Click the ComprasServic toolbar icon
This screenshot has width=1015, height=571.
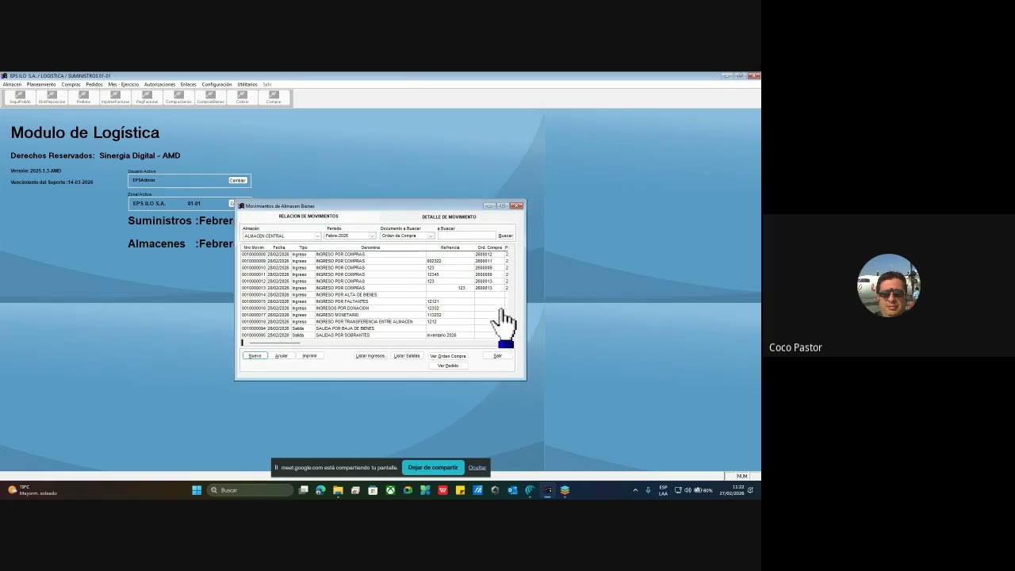coord(178,98)
